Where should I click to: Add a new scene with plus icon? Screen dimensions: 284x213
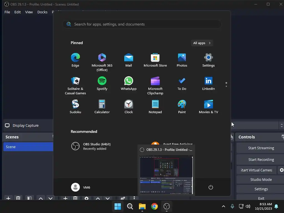coord(8,198)
